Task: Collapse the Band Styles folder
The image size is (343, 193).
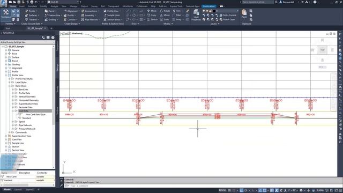Action: 10,86
